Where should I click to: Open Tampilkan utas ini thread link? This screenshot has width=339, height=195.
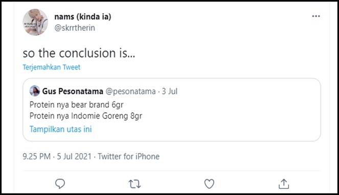60,129
